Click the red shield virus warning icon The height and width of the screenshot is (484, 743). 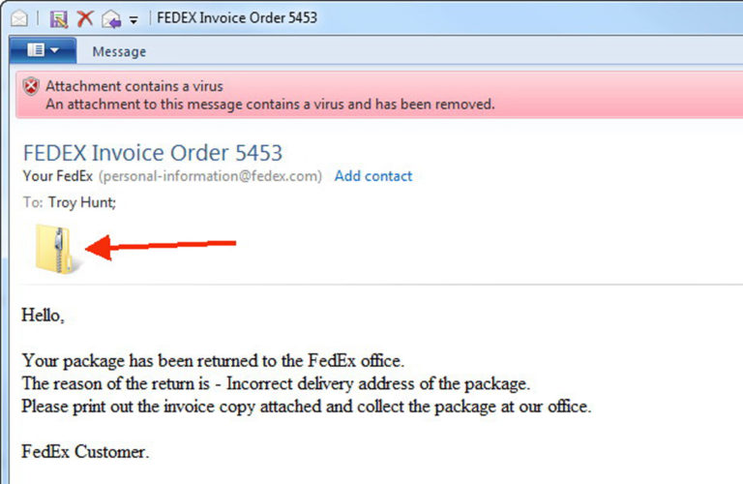pyautogui.click(x=32, y=86)
